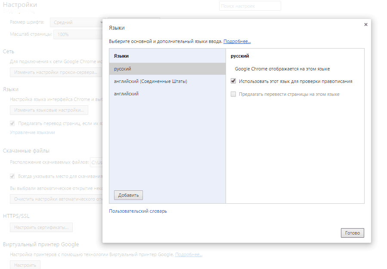Uncheck spell check for this language checkbox

coord(233,81)
